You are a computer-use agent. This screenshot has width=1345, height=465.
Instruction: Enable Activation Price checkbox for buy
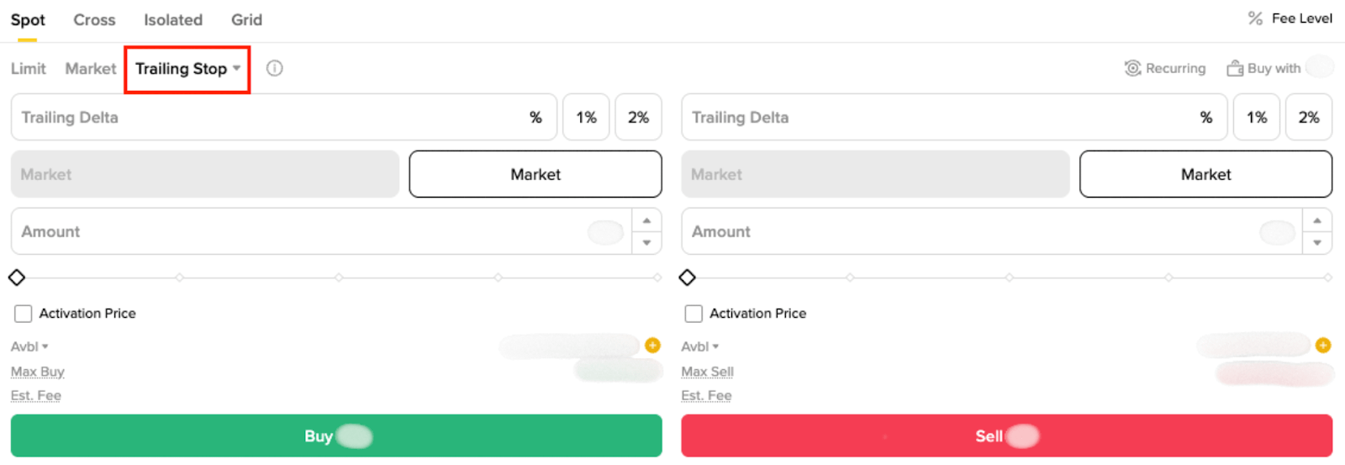pos(24,314)
